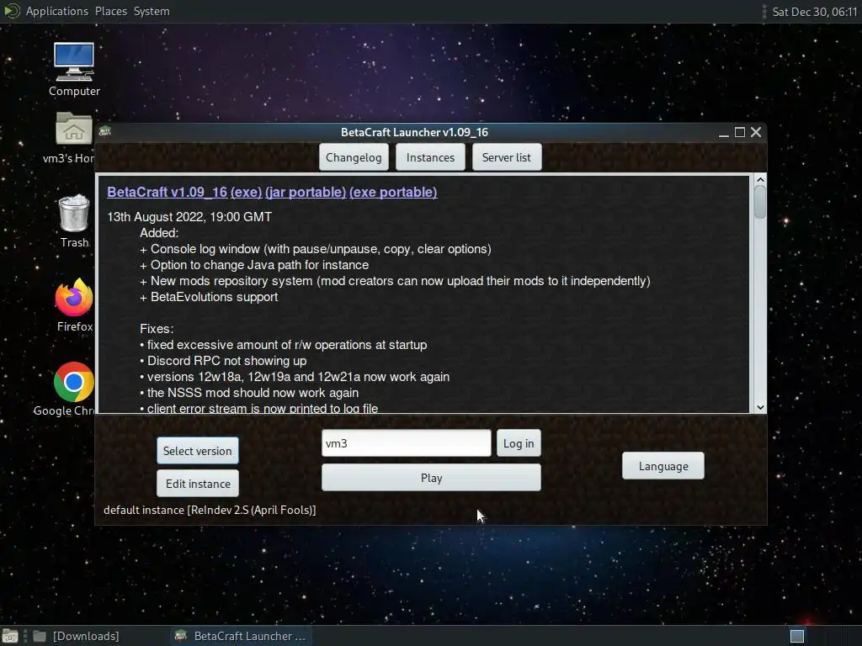Click the changelog scrollbar up arrow
862x646 pixels.
760,180
